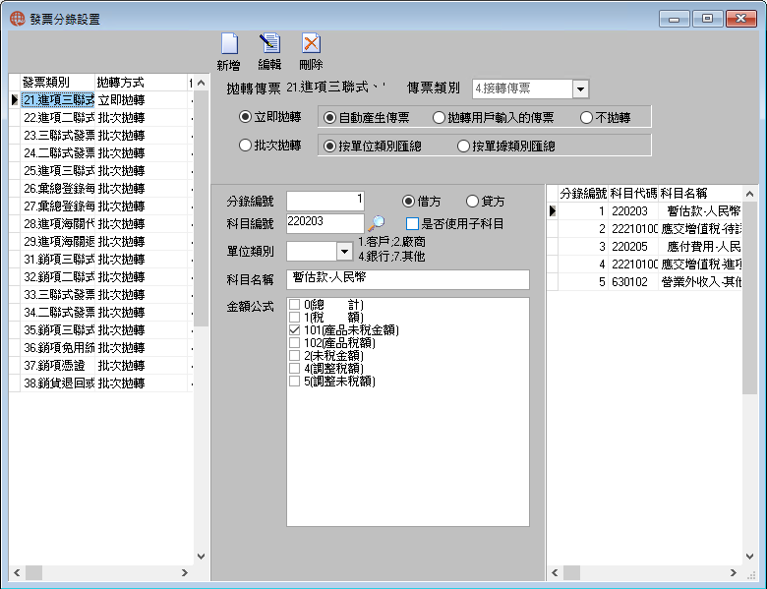Select invoice type row 33.三聯式發票
The height and width of the screenshot is (589, 767).
[100, 294]
